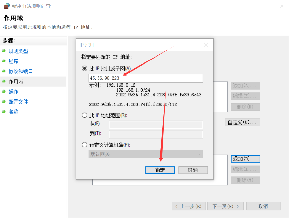Click 上一步(B) to go back
Image resolution: width=289 pixels, height=218 pixels.
pos(189,206)
